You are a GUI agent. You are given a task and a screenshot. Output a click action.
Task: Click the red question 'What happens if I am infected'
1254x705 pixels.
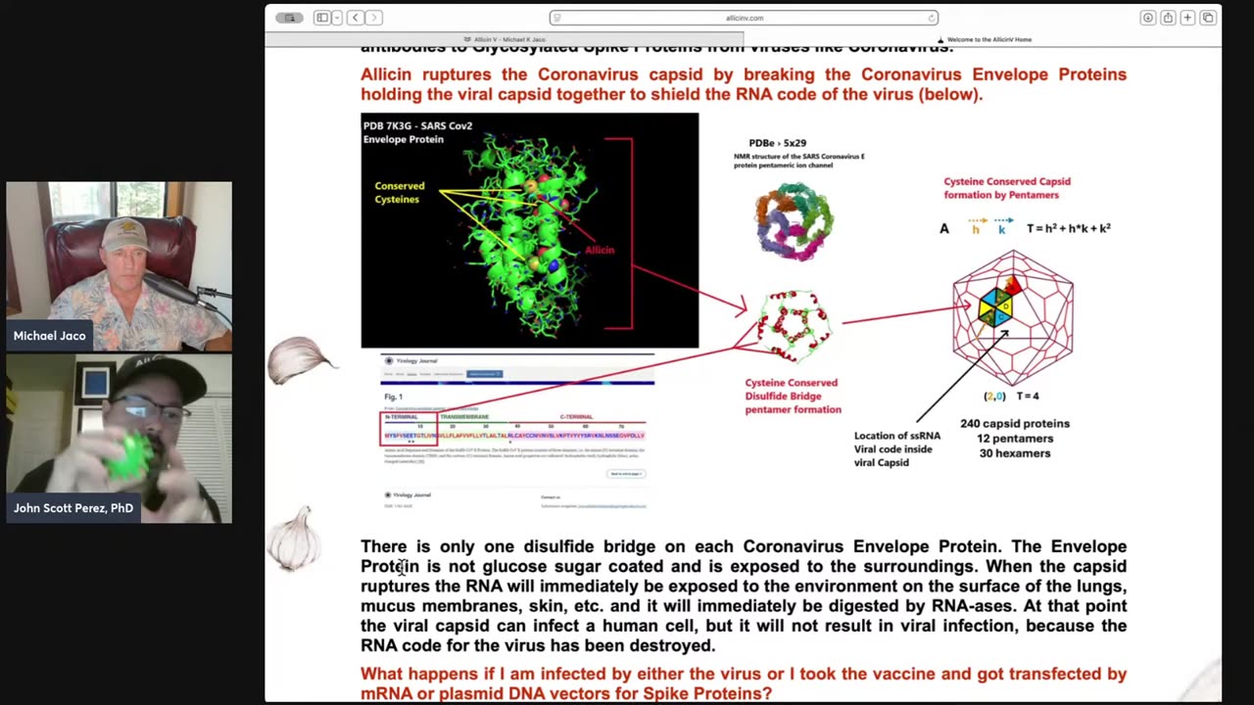click(744, 683)
